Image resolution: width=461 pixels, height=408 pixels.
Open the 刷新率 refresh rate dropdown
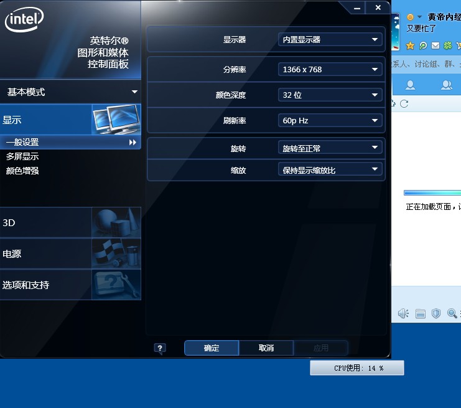pyautogui.click(x=330, y=120)
